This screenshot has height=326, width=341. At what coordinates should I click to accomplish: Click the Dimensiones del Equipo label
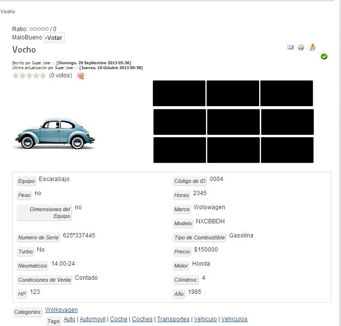(x=44, y=213)
